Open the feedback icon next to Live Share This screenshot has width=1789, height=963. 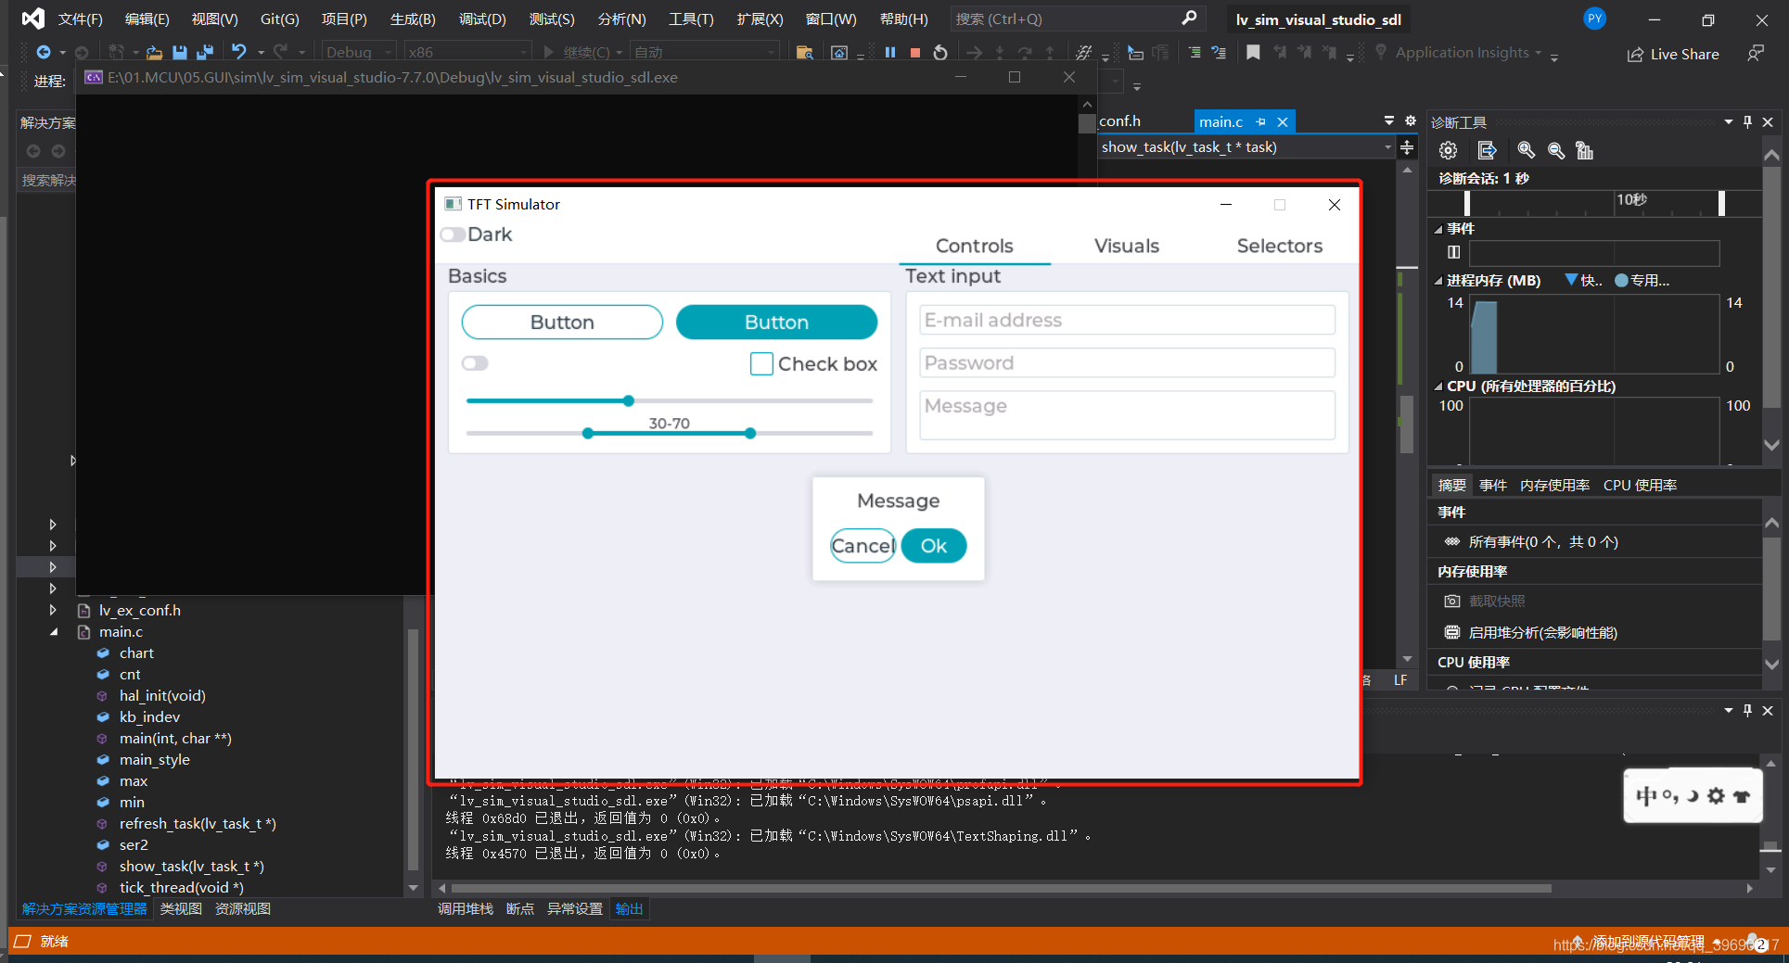coord(1755,54)
